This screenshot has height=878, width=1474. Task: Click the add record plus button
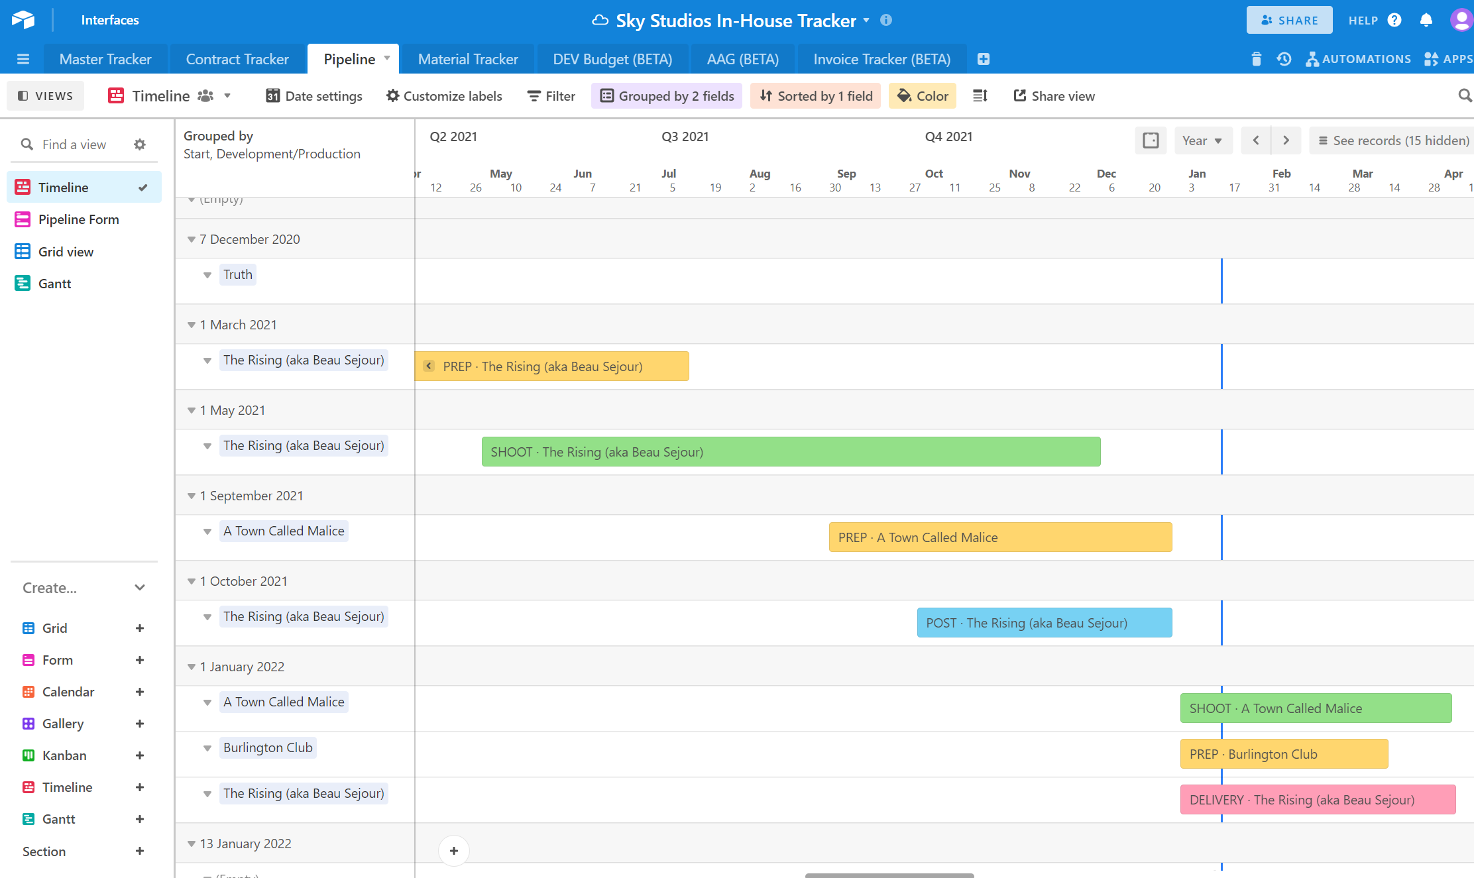pyautogui.click(x=454, y=851)
